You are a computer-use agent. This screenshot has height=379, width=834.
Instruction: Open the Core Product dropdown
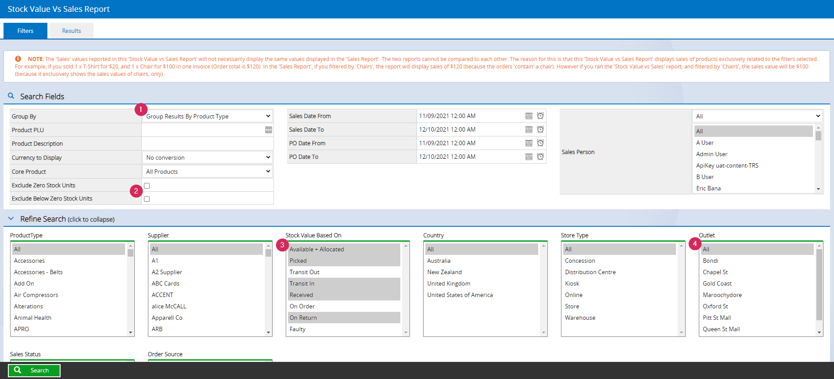207,172
